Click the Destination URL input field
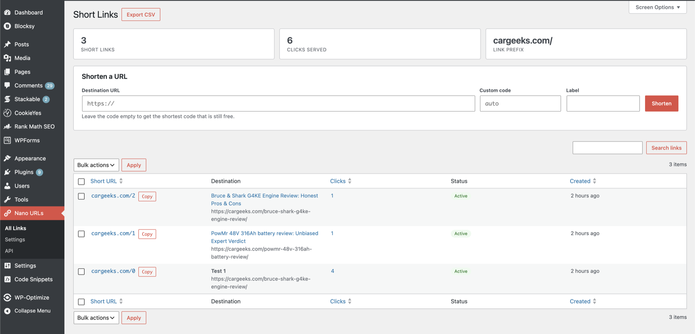This screenshot has height=334, width=695. [x=278, y=103]
